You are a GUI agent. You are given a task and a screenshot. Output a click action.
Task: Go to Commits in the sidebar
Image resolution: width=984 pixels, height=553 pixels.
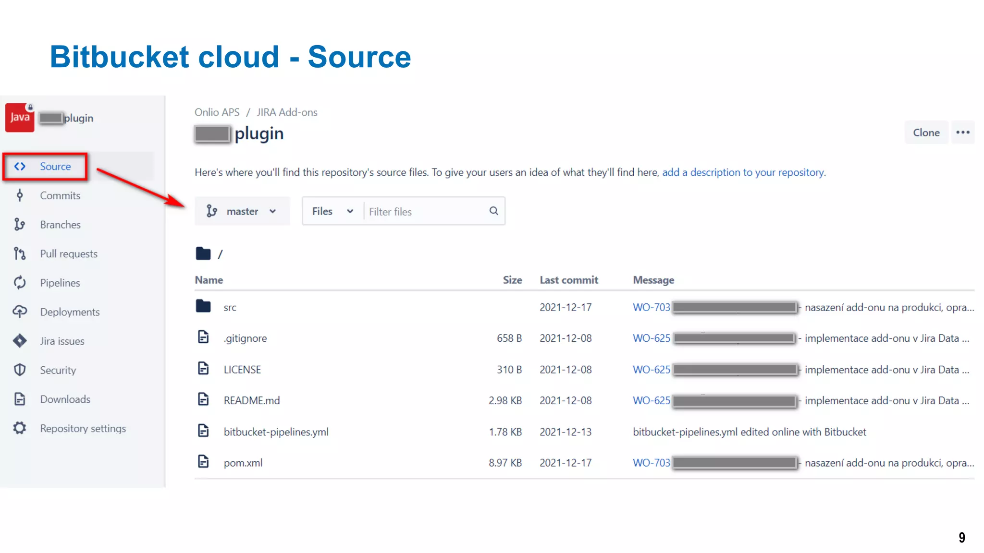click(60, 195)
